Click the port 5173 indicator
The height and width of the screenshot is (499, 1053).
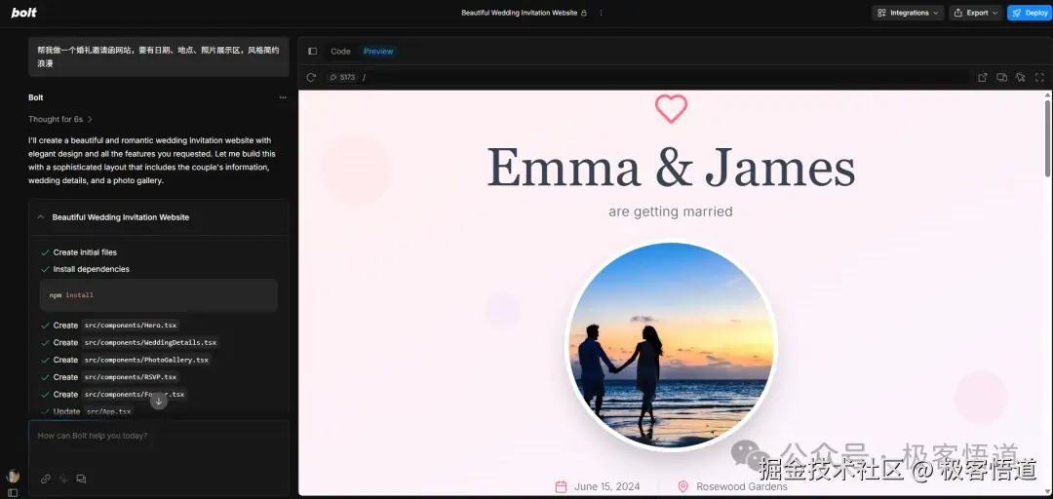(x=342, y=77)
